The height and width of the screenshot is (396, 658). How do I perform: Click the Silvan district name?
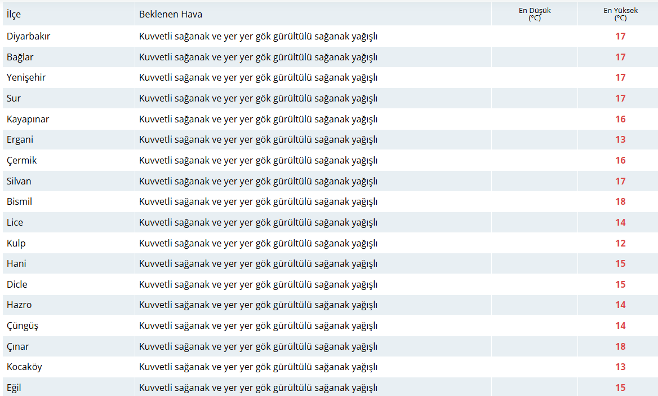pyautogui.click(x=19, y=181)
